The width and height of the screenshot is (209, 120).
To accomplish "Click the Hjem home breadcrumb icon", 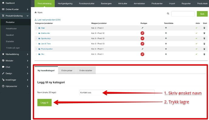I will pos(36,12).
